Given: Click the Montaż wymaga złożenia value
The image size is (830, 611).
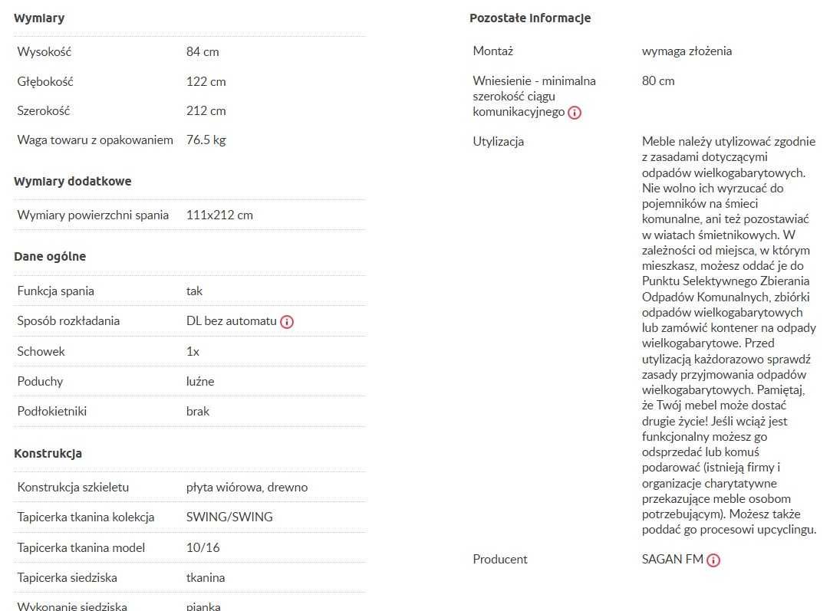Looking at the screenshot, I should 687,51.
